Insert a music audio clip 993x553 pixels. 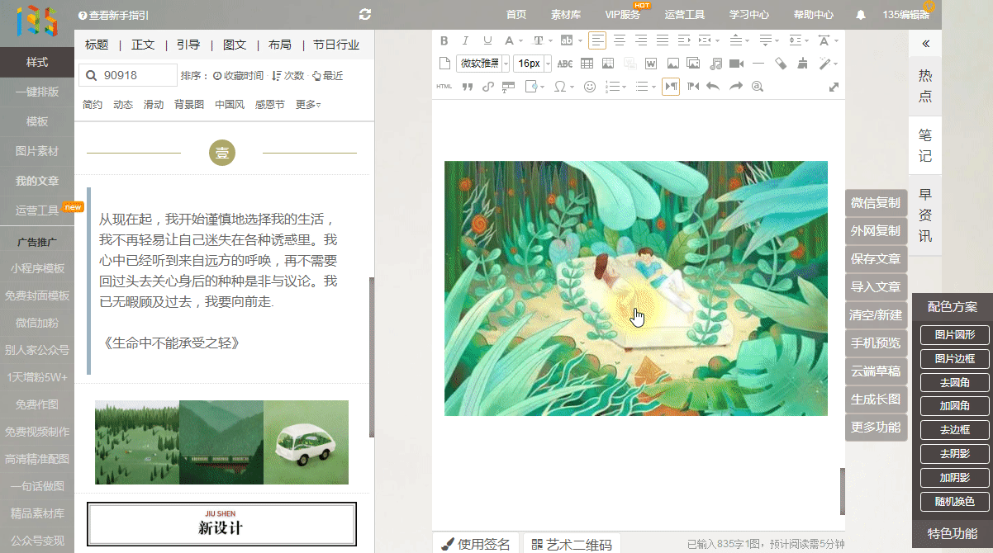[x=715, y=64]
